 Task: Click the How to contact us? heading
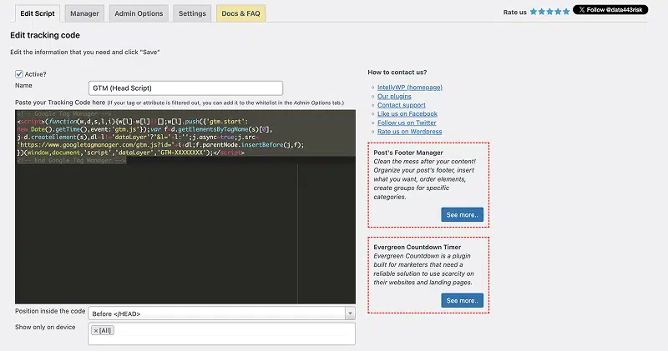(x=397, y=73)
